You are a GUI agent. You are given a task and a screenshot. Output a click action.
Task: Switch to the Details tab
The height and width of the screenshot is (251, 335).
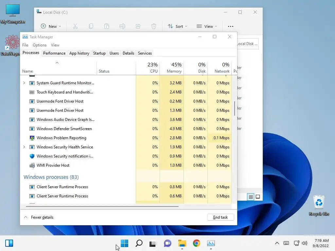(x=128, y=53)
